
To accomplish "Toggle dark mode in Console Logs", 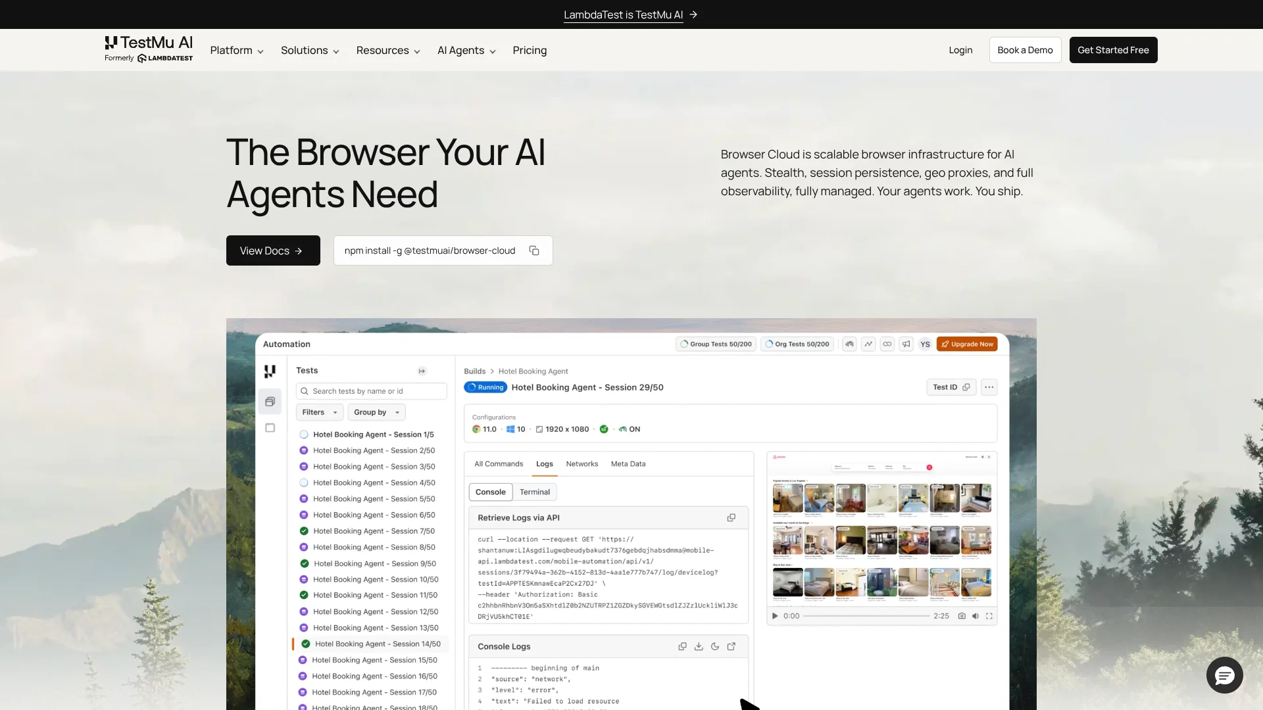I will (715, 647).
